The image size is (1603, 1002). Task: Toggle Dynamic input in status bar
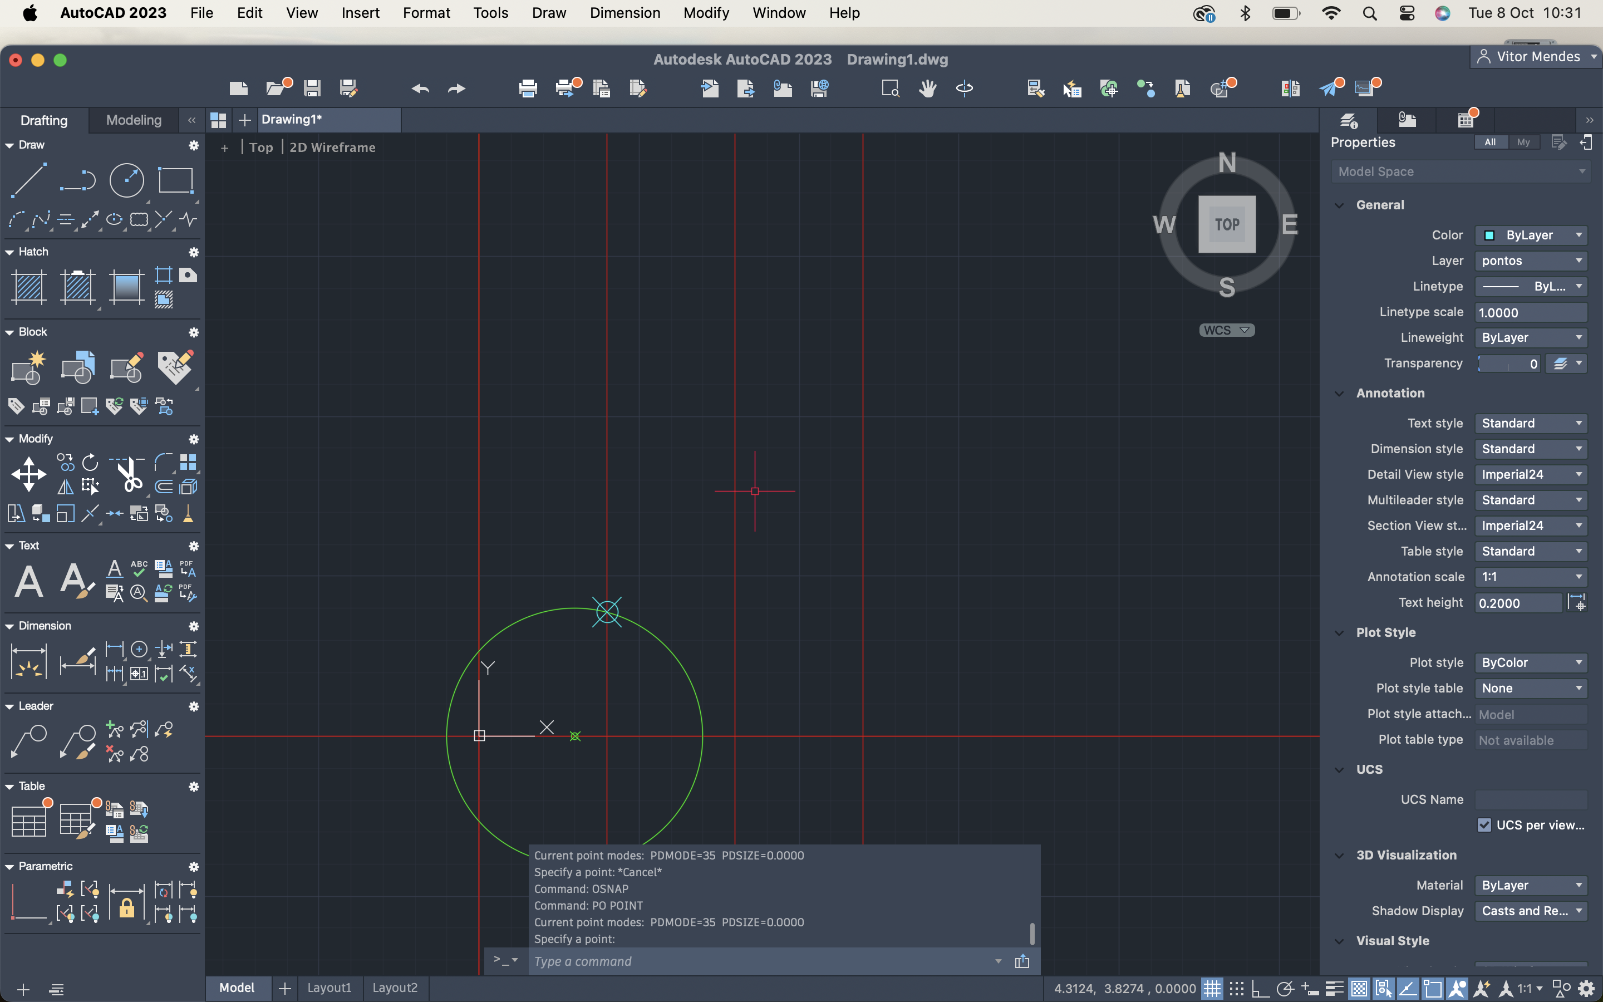(x=1310, y=988)
